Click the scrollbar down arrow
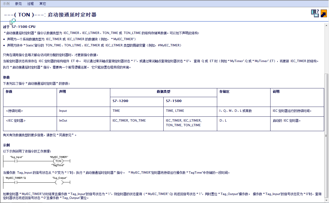Image resolution: width=329 pixels, height=203 pixels. click(327, 200)
